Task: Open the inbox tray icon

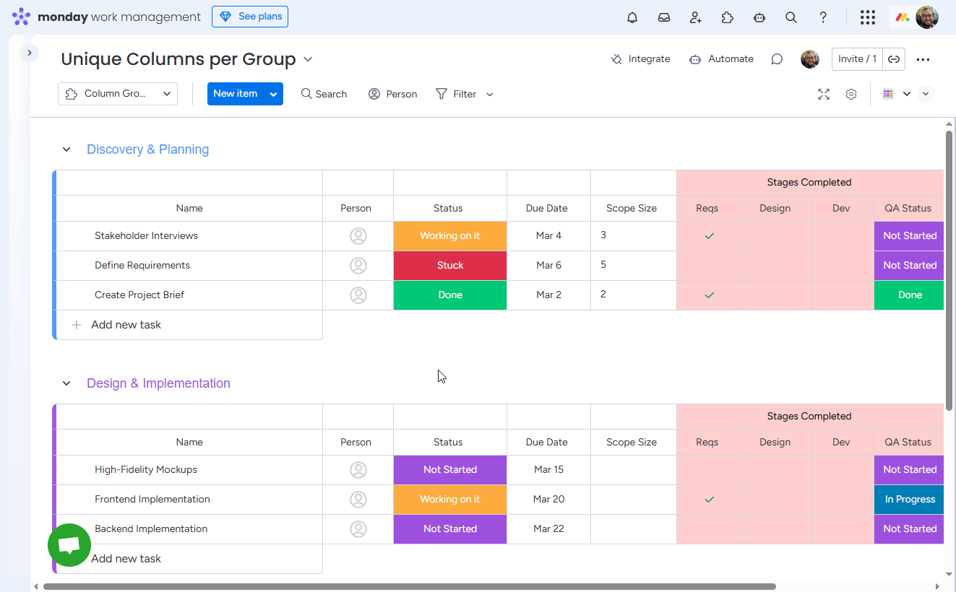Action: 664,17
